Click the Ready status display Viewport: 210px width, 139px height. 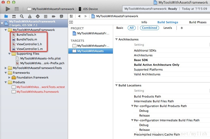(x=166, y=9)
